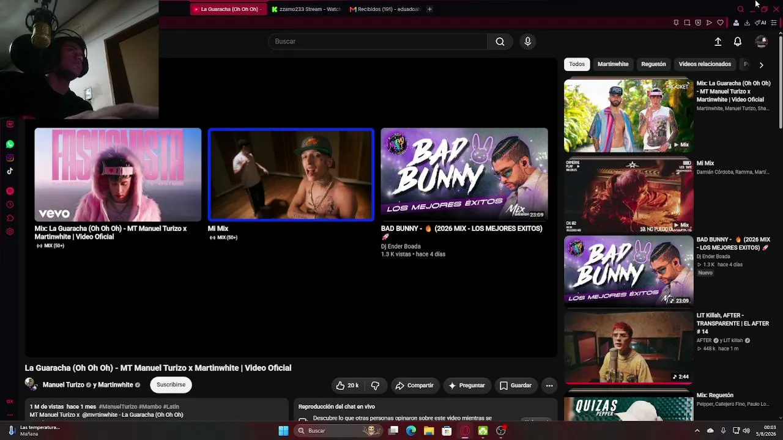Open more actions three-dot menu below video
The image size is (783, 440).
[x=549, y=386]
